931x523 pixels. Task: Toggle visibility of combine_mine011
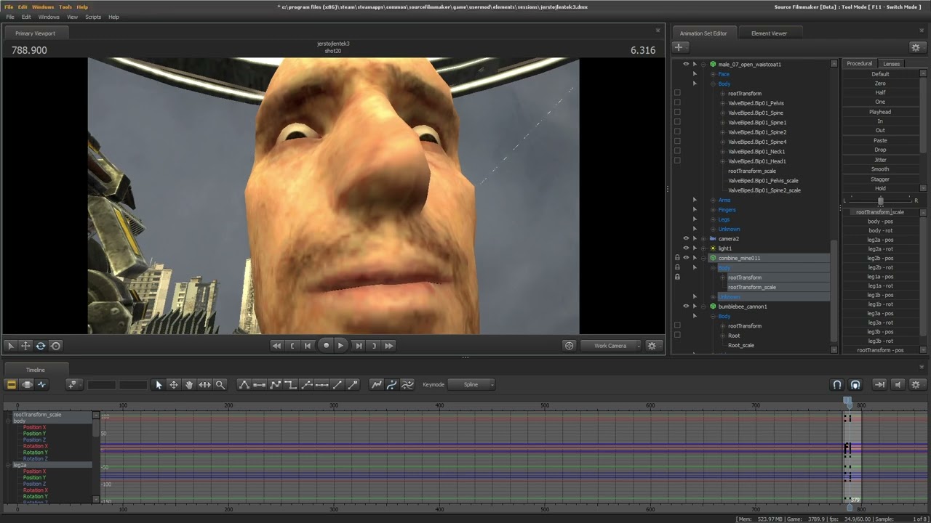point(685,258)
